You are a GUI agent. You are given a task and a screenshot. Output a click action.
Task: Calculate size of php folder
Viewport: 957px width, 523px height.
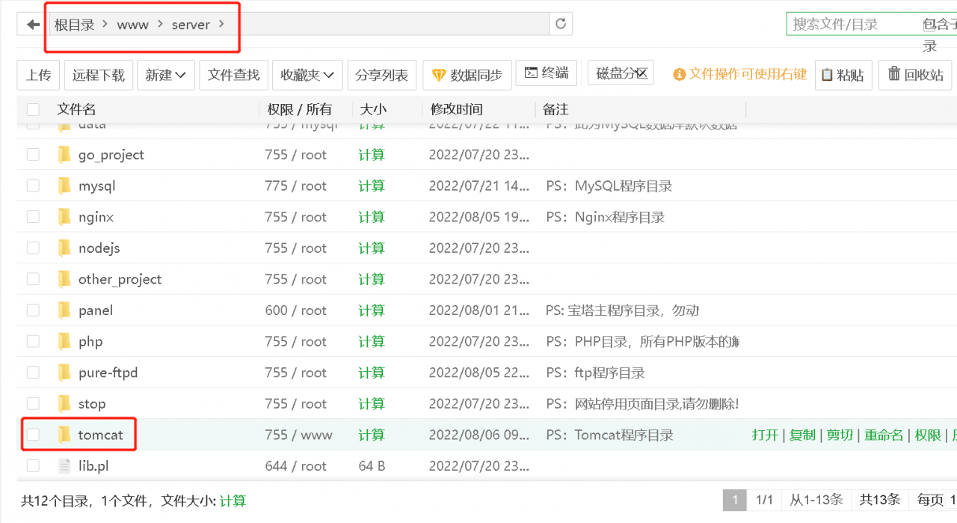(x=372, y=341)
